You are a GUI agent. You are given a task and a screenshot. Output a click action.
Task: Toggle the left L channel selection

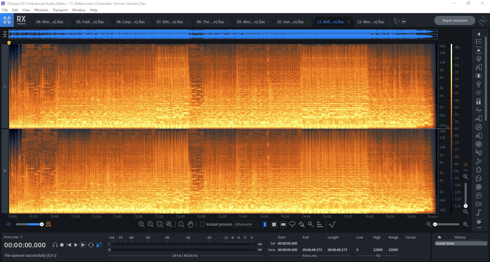(5, 86)
